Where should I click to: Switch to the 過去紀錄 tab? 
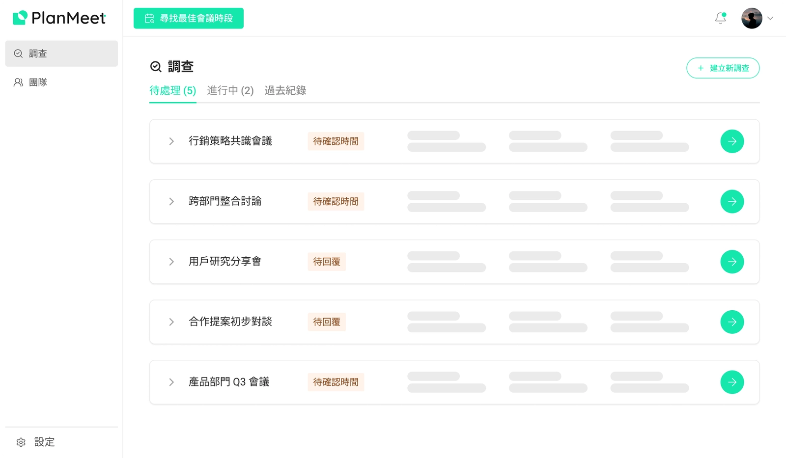285,90
